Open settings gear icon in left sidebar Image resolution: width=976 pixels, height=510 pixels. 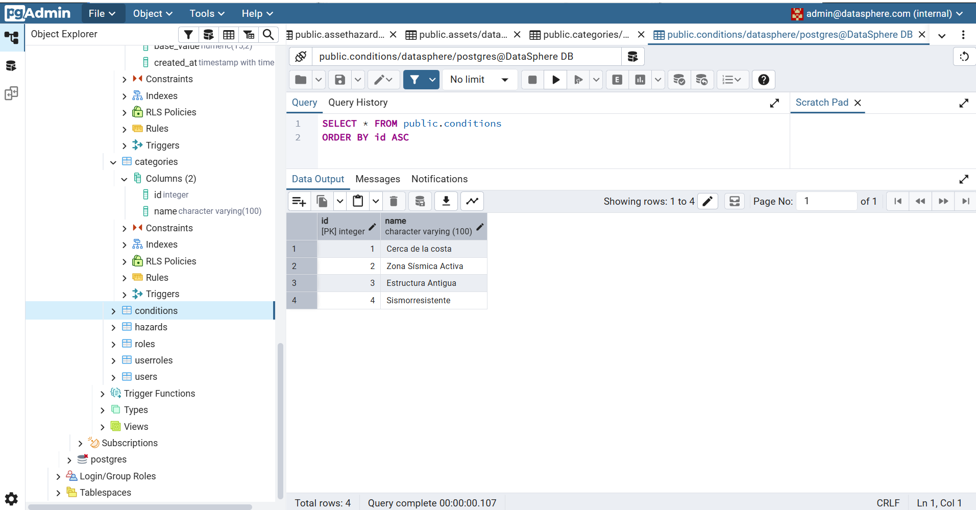(x=11, y=499)
